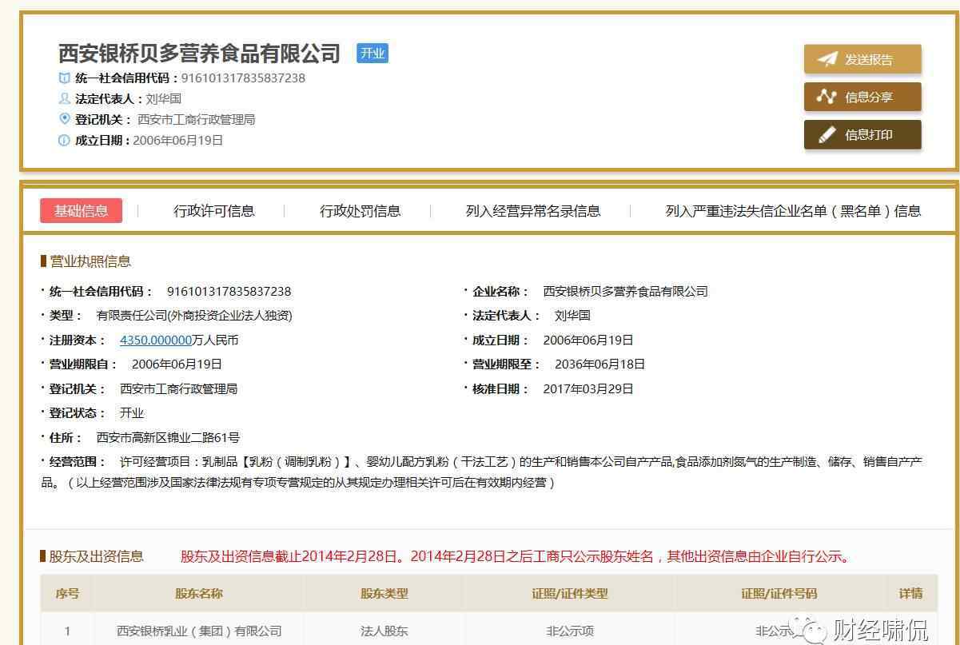Click the 登记状态 value 开业

pyautogui.click(x=132, y=413)
